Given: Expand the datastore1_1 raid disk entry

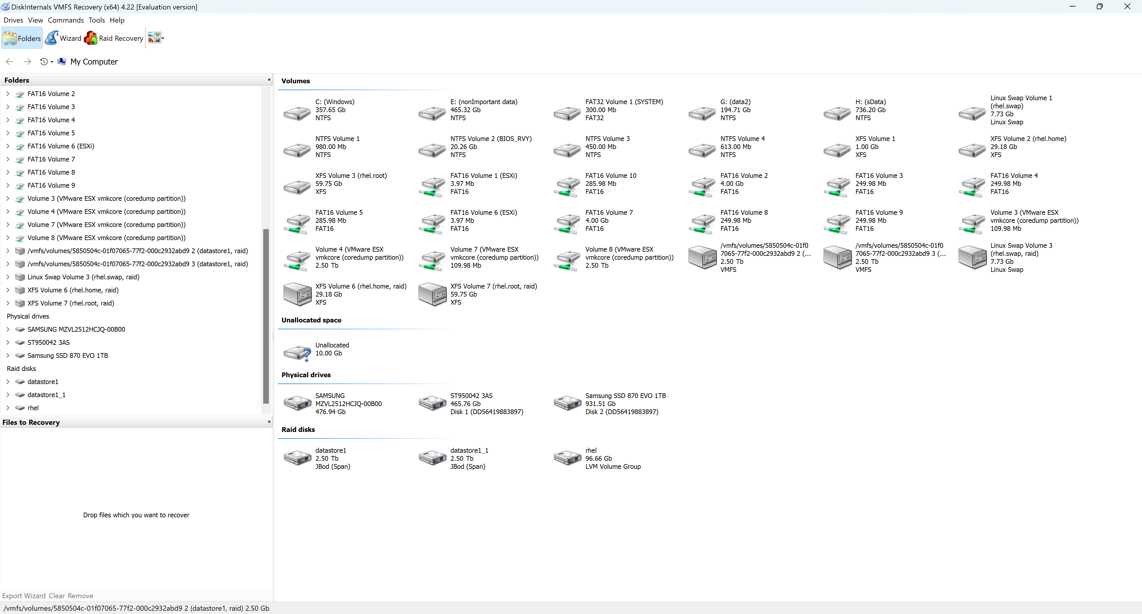Looking at the screenshot, I should 7,395.
